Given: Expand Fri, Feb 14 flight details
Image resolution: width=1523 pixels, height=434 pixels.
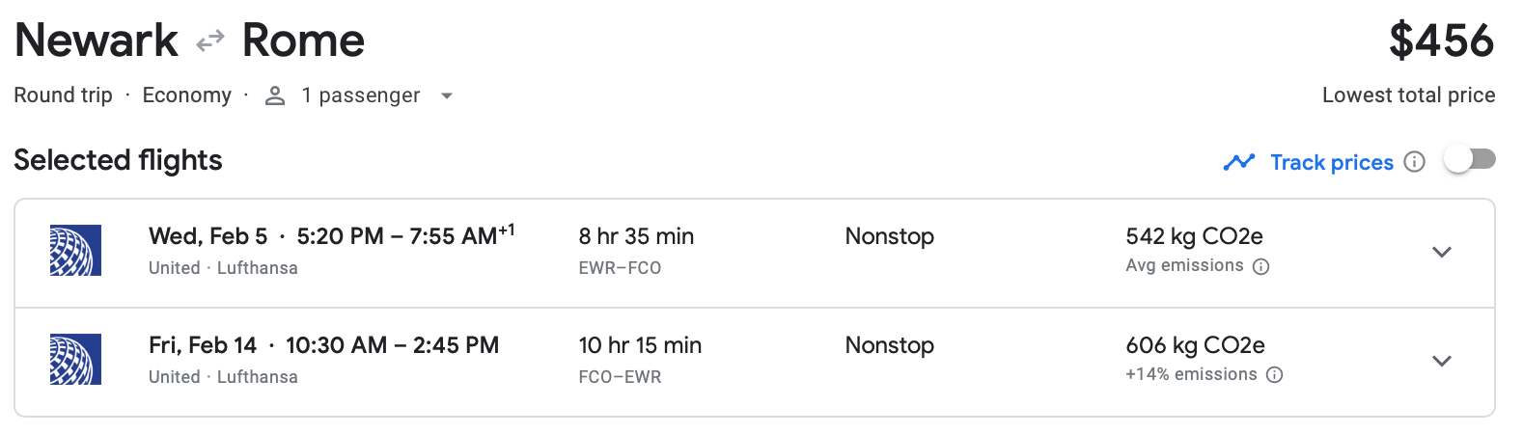Looking at the screenshot, I should click(1441, 362).
